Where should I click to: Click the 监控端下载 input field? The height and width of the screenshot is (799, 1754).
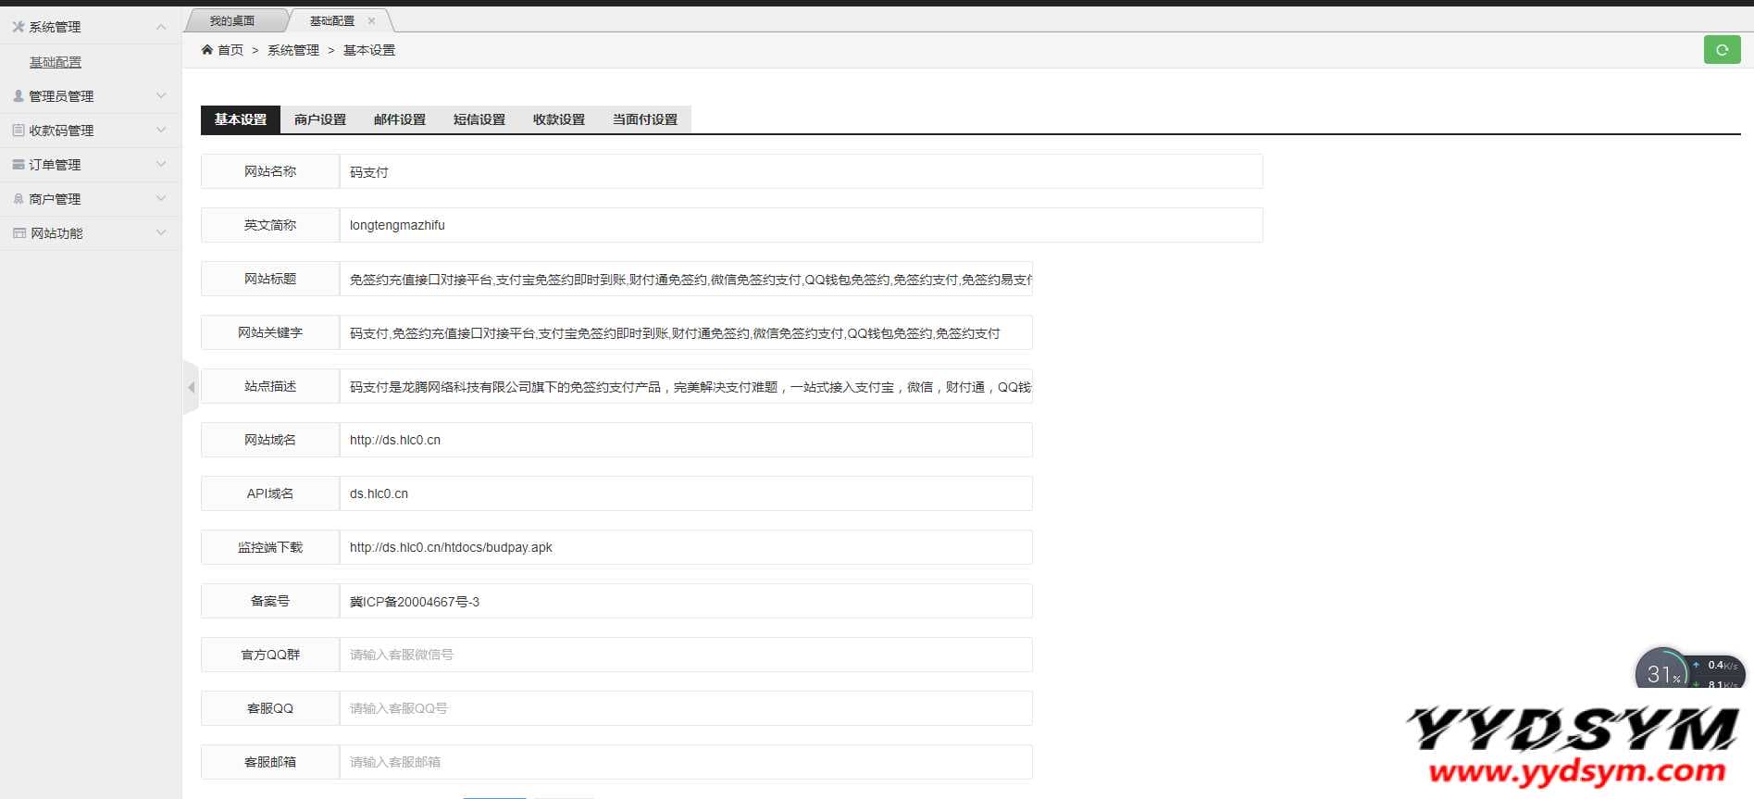(x=686, y=547)
